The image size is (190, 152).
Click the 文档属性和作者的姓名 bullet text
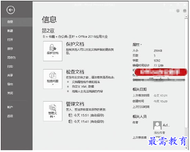pyautogui.click(x=86, y=82)
